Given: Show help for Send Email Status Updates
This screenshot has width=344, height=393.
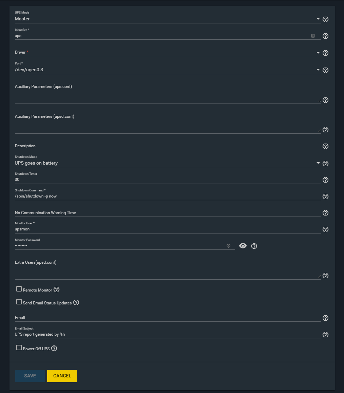Looking at the screenshot, I should click(76, 302).
